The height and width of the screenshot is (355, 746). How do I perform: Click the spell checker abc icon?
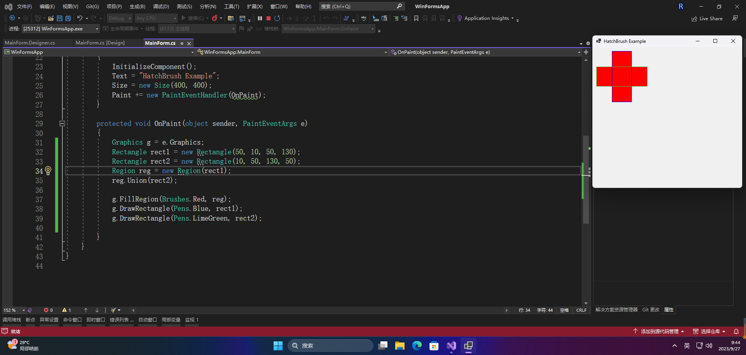[364, 18]
